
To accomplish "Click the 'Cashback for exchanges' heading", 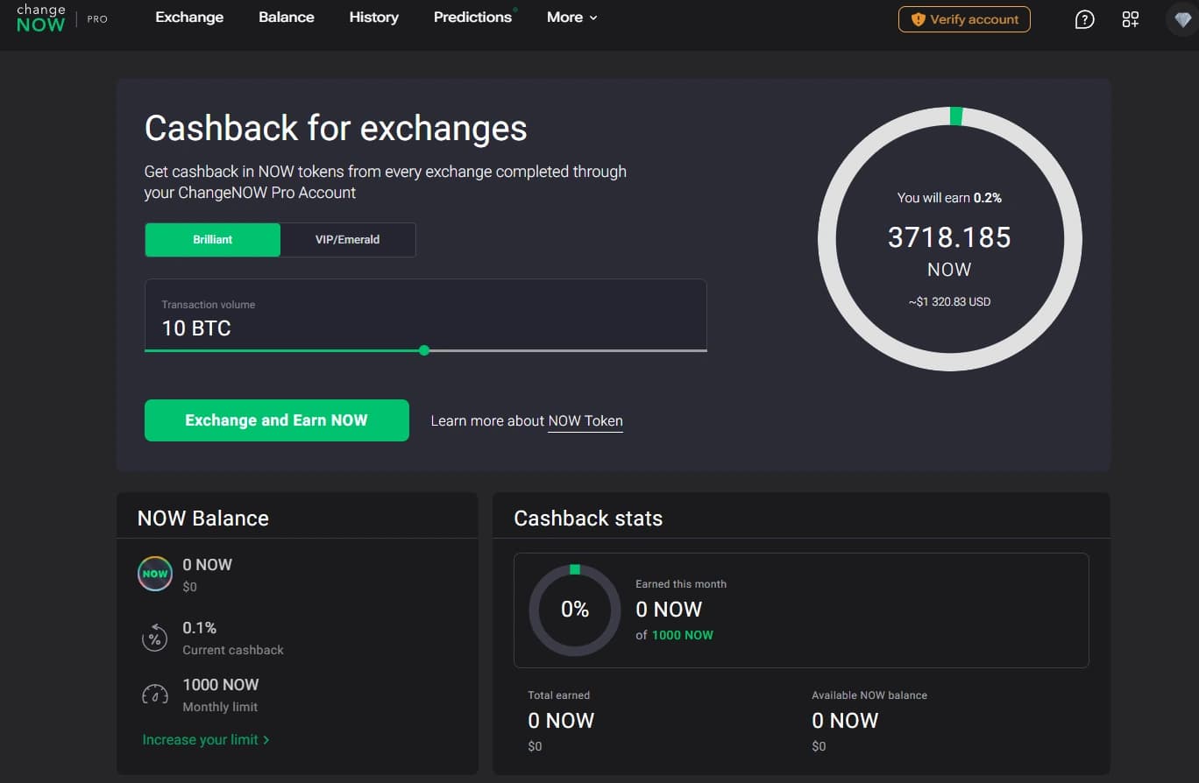I will (x=336, y=129).
